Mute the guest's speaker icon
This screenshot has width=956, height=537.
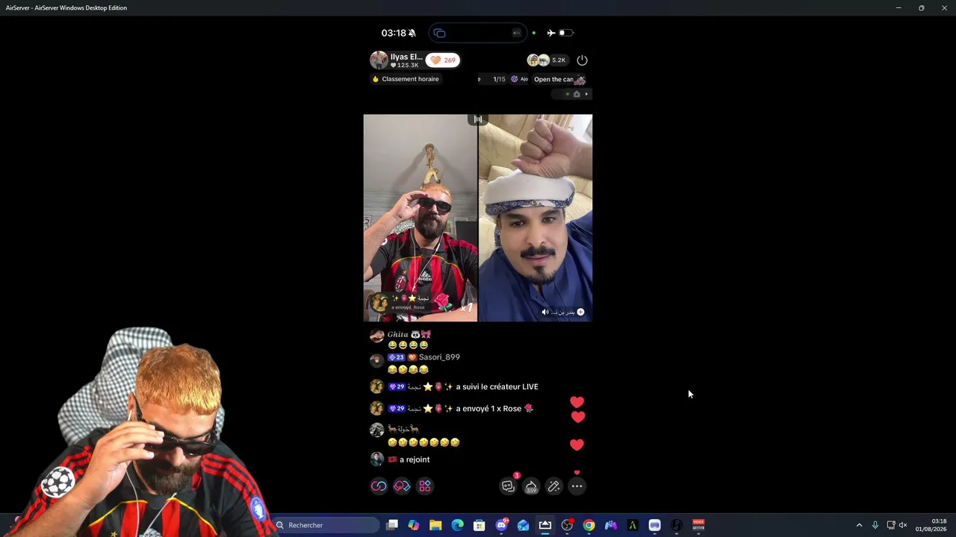pyautogui.click(x=544, y=313)
